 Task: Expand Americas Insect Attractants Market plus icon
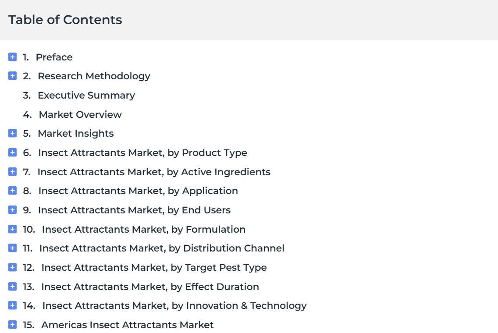pyautogui.click(x=12, y=324)
